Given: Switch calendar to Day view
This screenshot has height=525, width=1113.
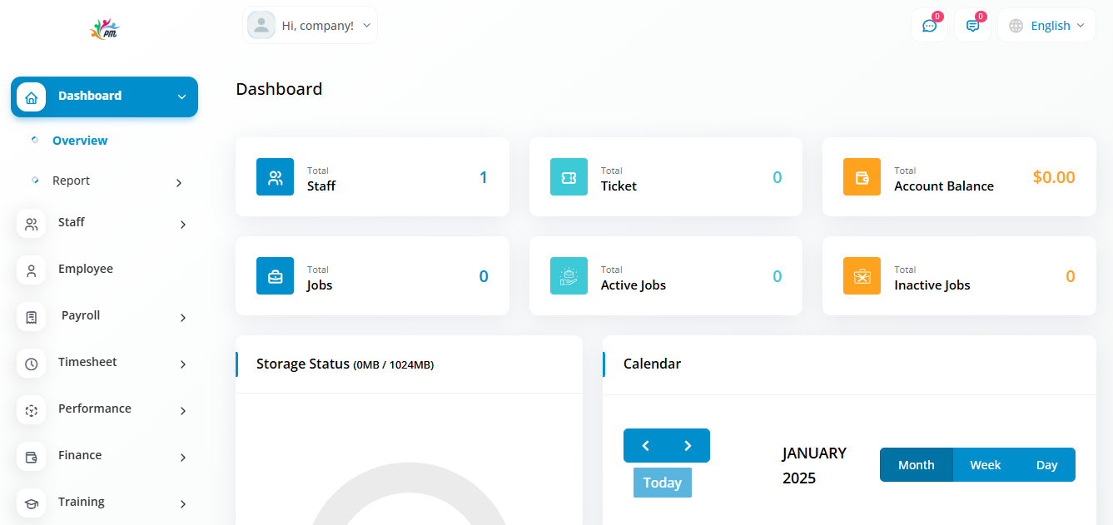Looking at the screenshot, I should pyautogui.click(x=1046, y=465).
